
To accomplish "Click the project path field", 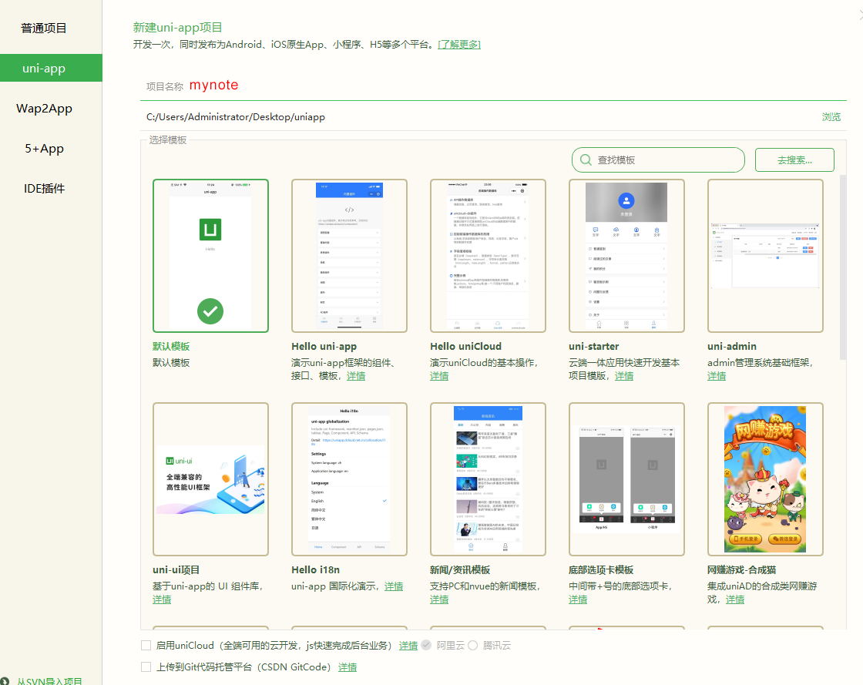I will (x=479, y=116).
